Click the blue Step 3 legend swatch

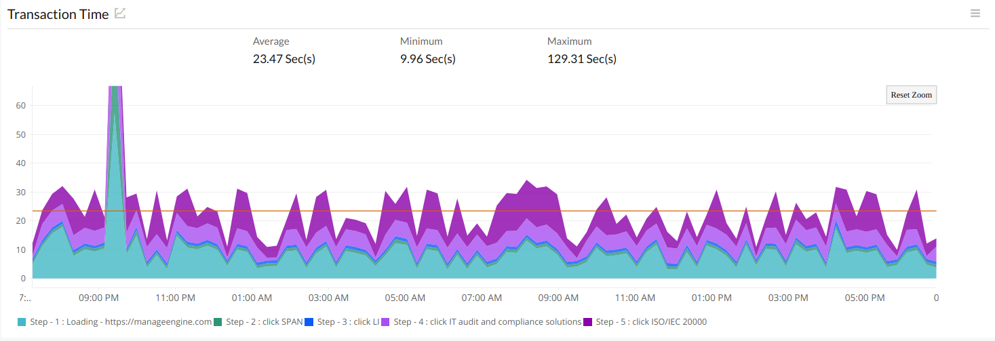(309, 322)
